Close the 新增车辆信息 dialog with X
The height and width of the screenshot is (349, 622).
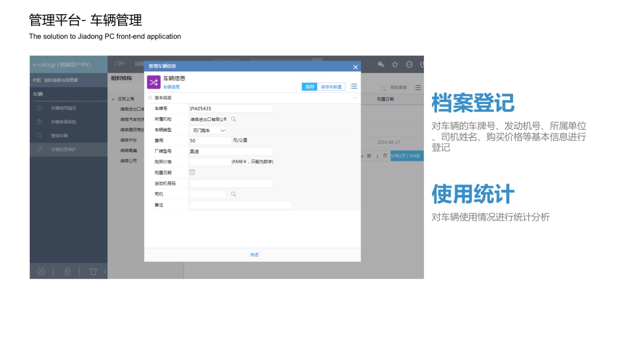tap(355, 67)
